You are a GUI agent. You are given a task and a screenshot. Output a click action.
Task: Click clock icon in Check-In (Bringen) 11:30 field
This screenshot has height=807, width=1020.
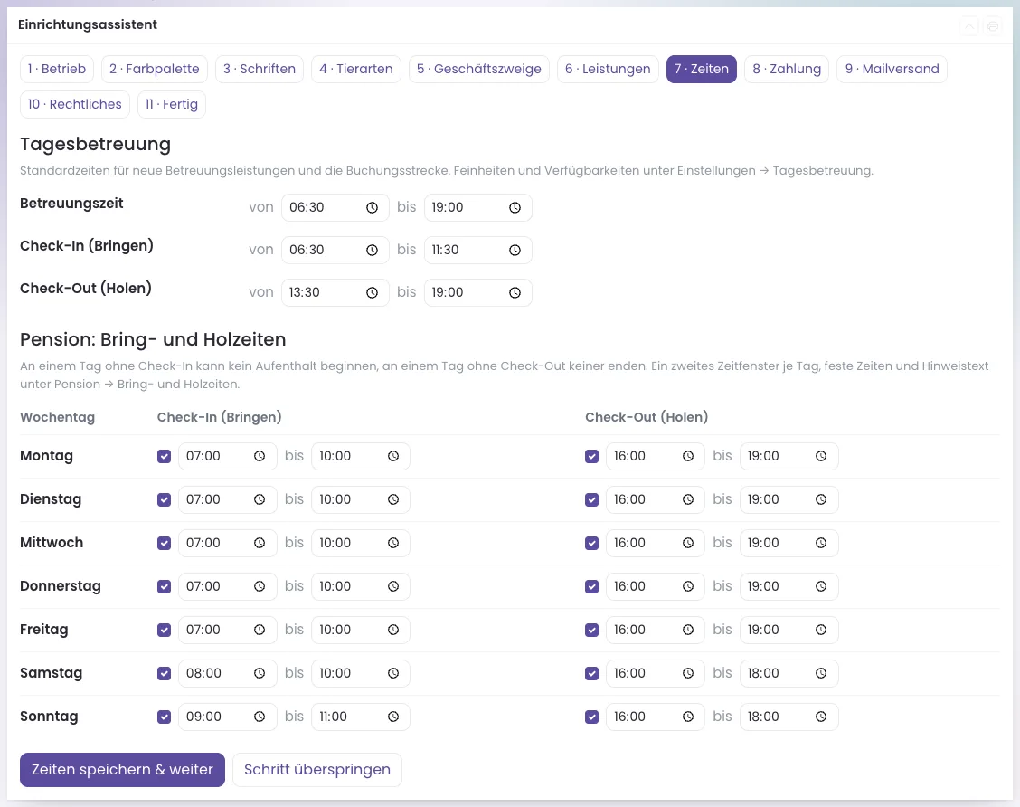click(515, 250)
